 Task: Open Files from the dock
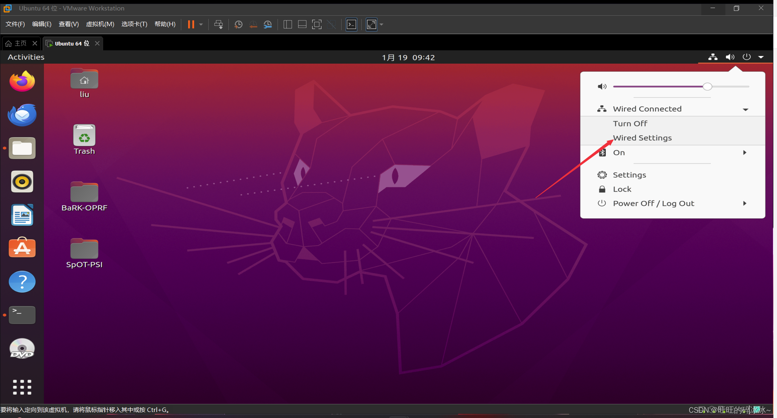click(22, 148)
